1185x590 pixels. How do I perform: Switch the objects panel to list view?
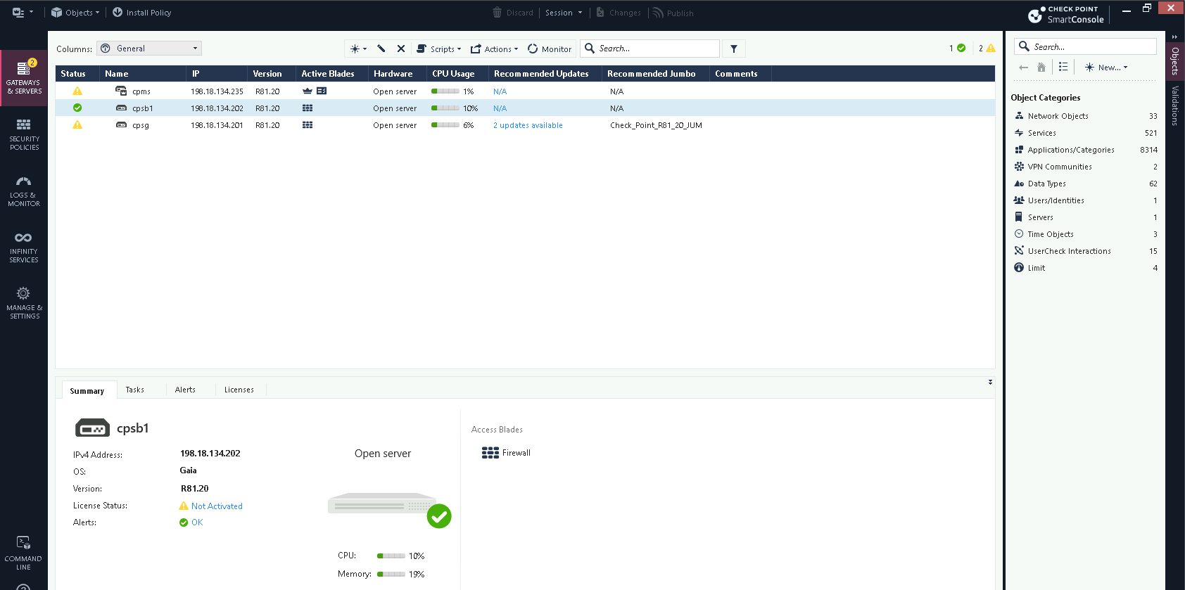(1063, 67)
